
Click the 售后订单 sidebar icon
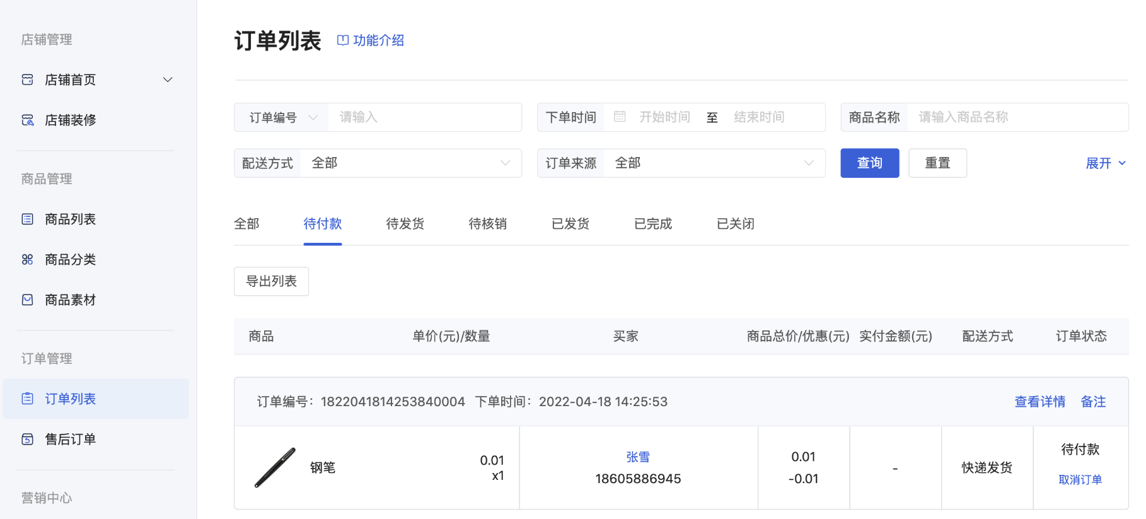coord(27,439)
